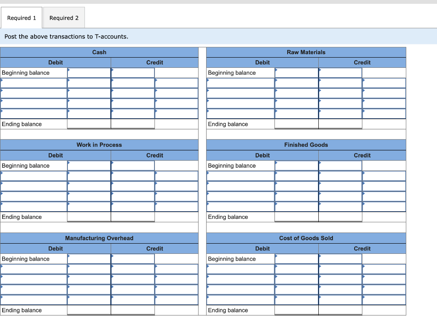Select Cost of Goods Sold Ending balance debit field
Viewport: 437px width, 320px height.
click(x=297, y=310)
